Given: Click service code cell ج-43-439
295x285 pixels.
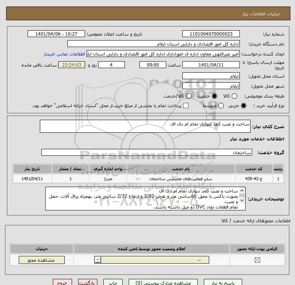Looking at the screenshot, I should click(254, 179).
